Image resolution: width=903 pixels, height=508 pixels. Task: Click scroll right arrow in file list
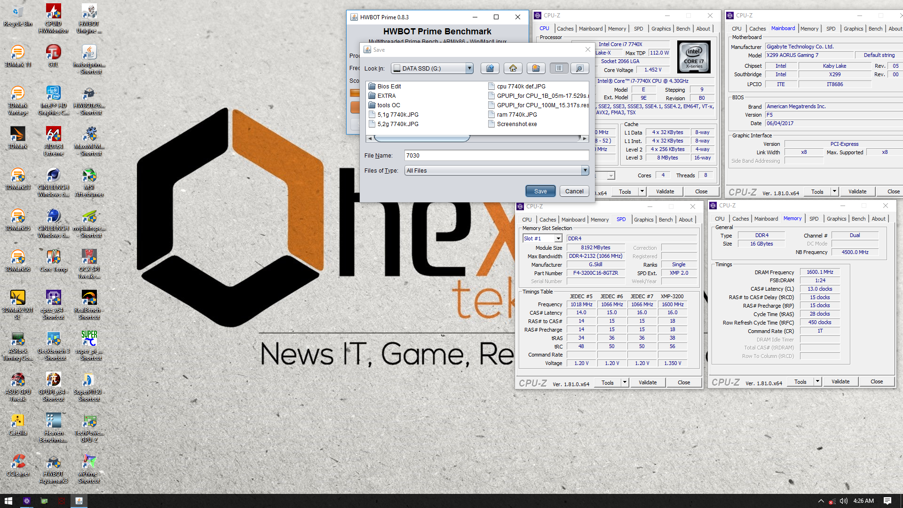(x=585, y=138)
